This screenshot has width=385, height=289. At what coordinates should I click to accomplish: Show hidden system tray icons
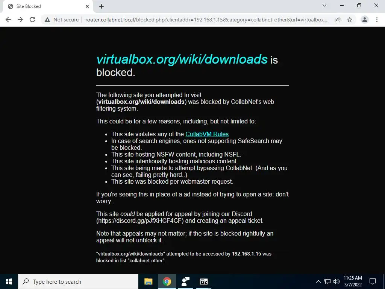(x=318, y=281)
